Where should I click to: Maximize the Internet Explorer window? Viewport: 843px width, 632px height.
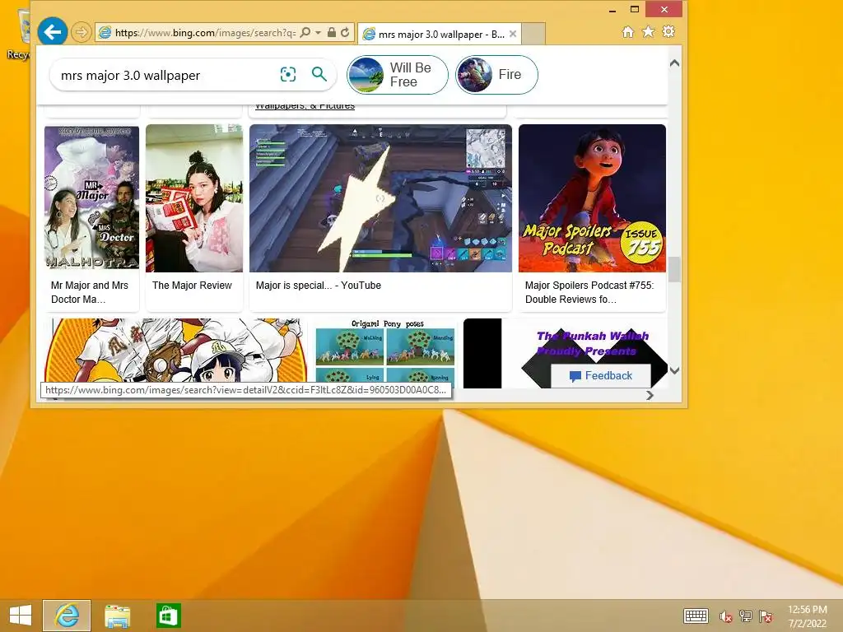[635, 9]
